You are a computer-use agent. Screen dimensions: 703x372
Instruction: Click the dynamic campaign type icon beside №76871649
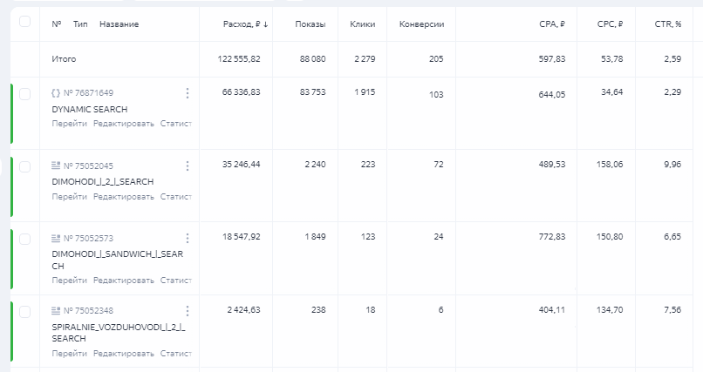click(56, 93)
